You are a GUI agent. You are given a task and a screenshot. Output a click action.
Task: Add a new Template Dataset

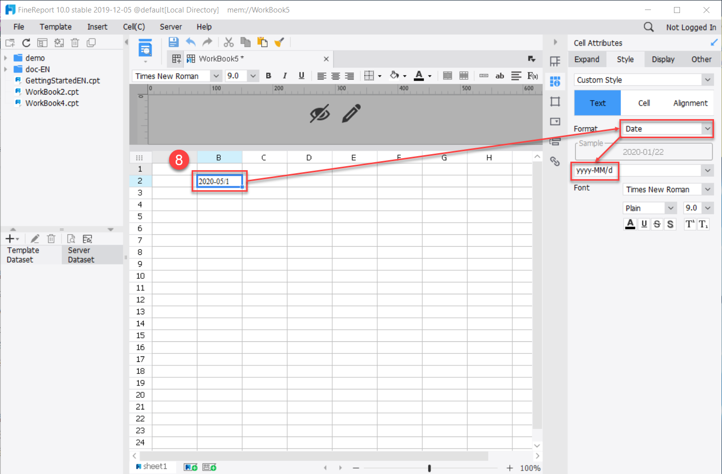point(9,238)
